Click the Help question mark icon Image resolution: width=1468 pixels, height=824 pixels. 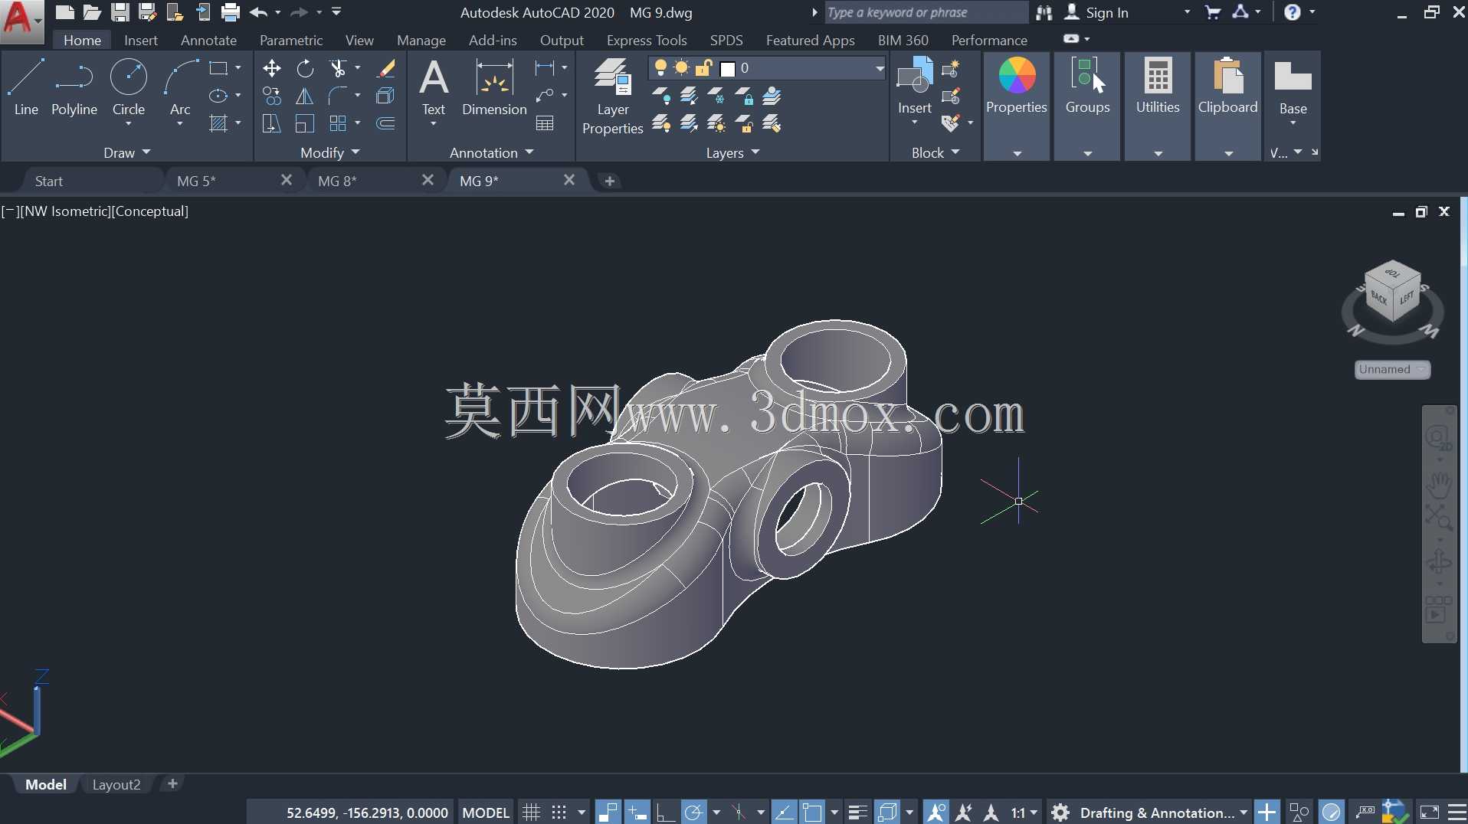point(1292,12)
